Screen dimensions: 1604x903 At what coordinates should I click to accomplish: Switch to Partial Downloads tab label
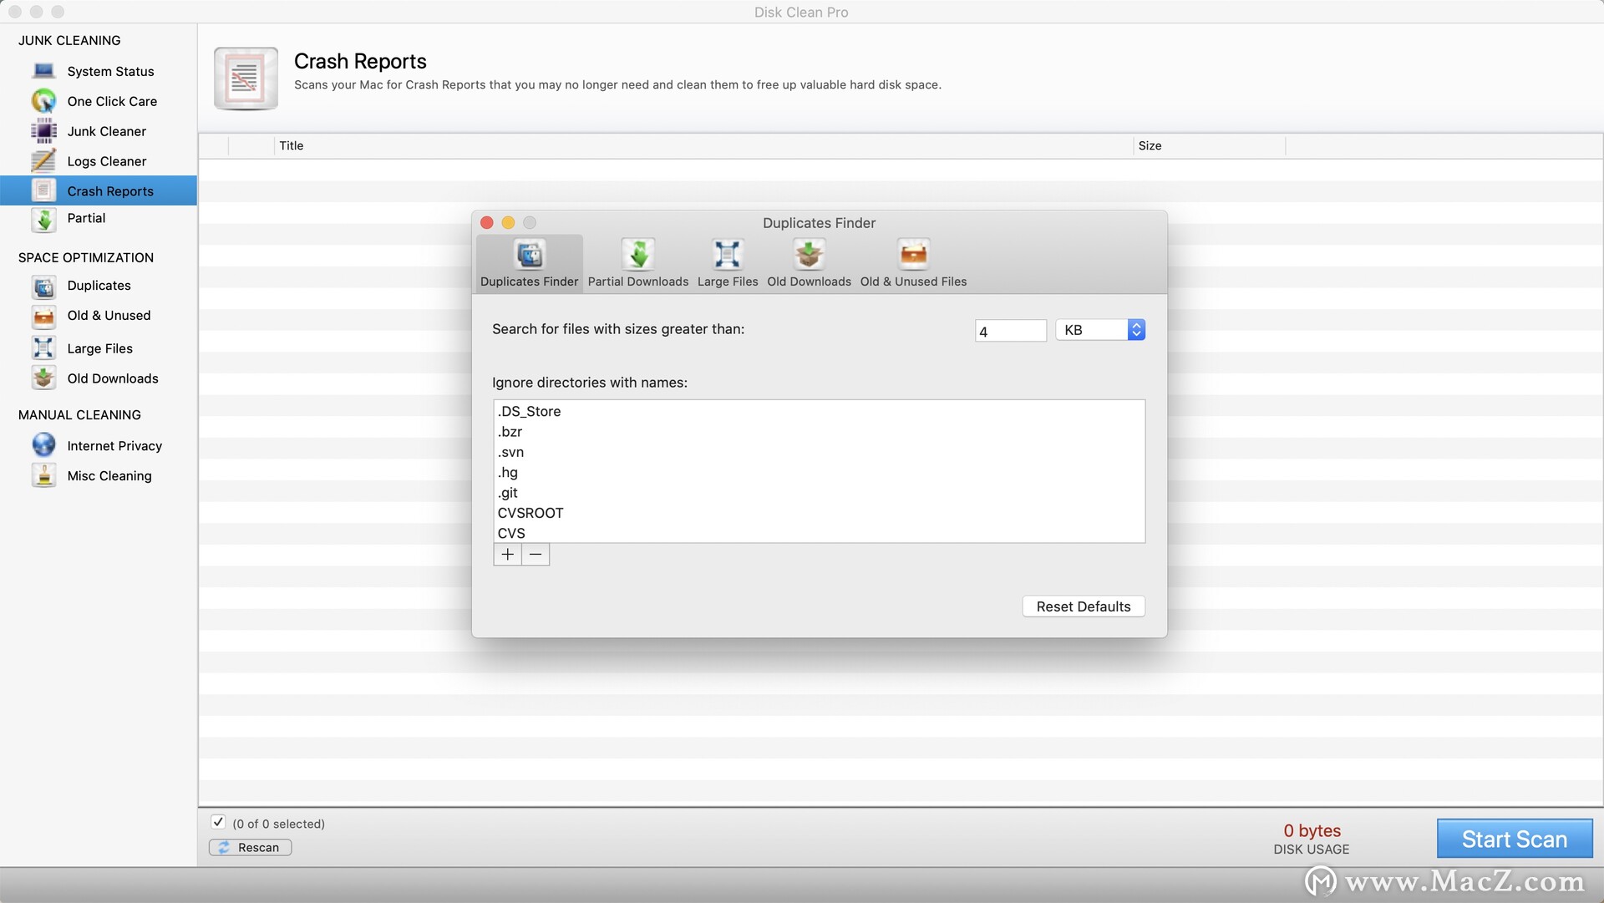click(638, 282)
